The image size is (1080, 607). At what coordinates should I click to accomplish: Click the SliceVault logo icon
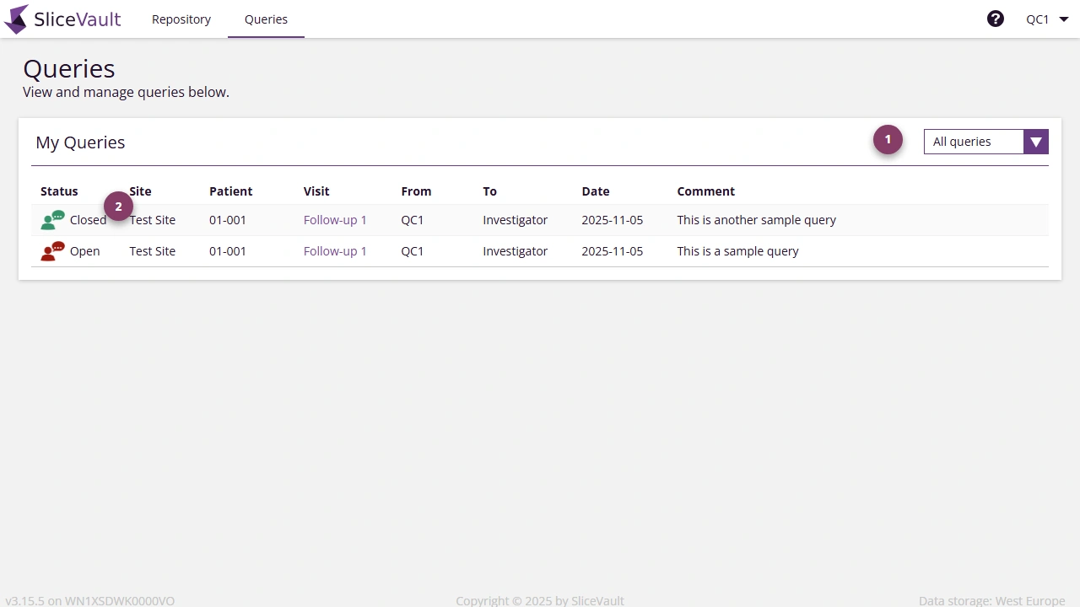coord(16,19)
